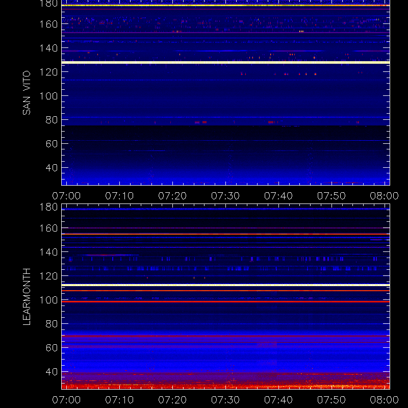
Task: Click the 07:20 time label of Learmonth plot
Action: coord(172,400)
